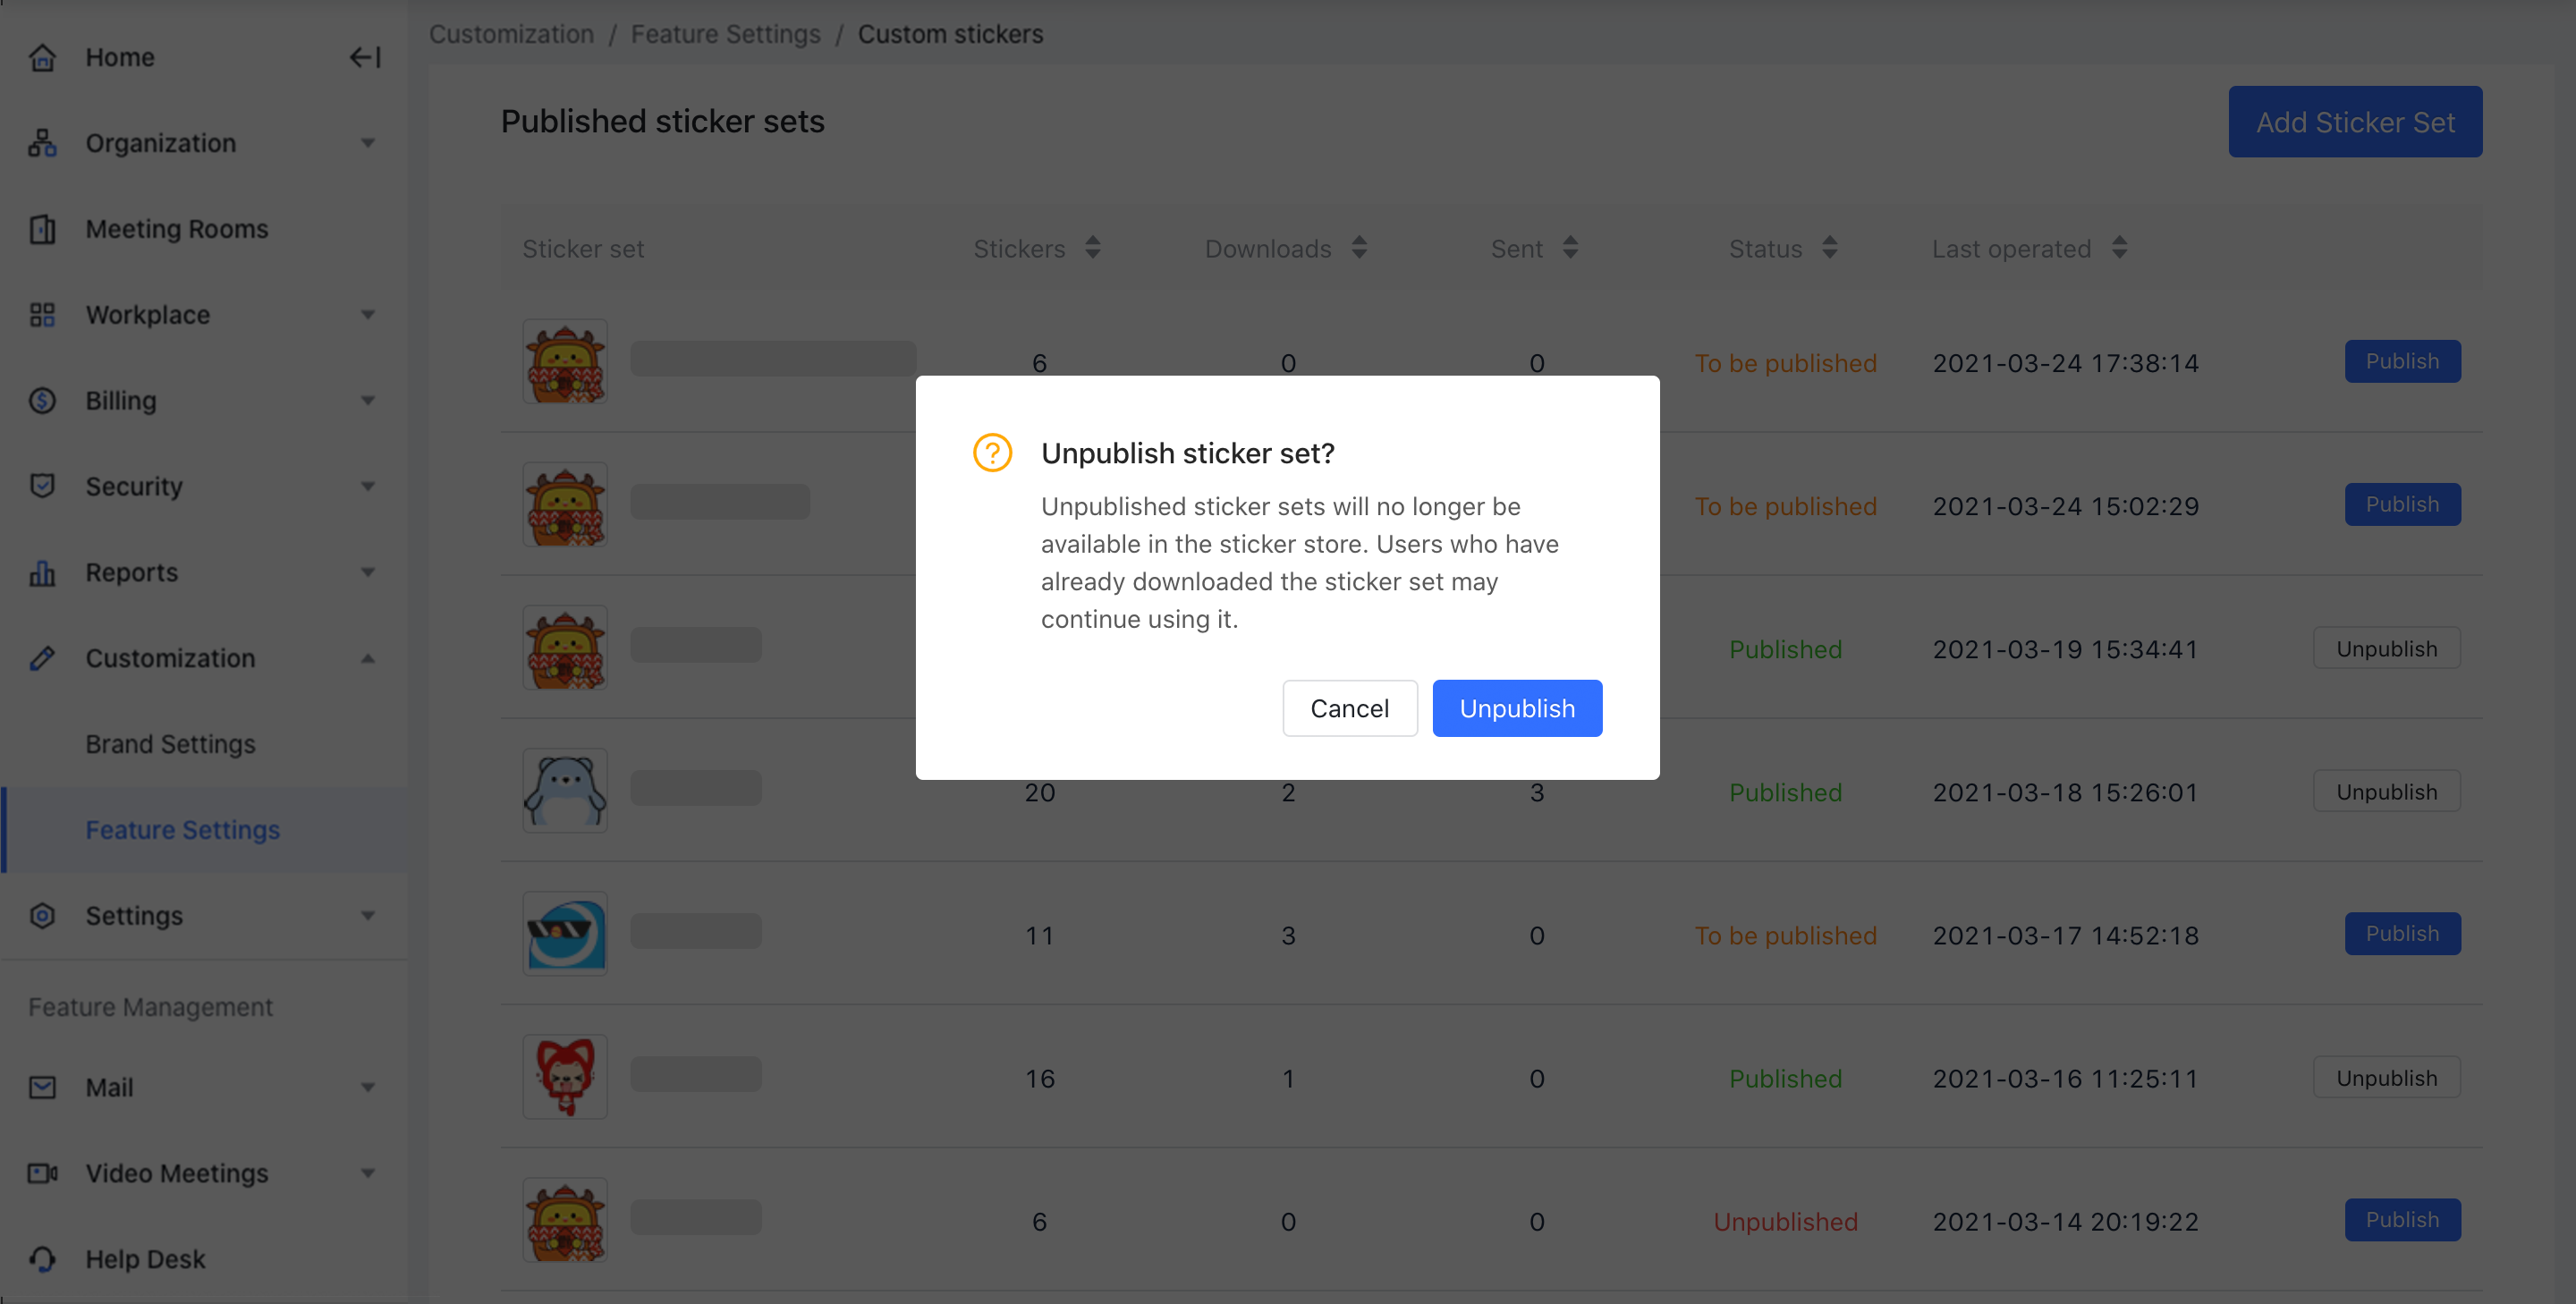The image size is (2576, 1304).
Task: Click the Mail envelope icon
Action: pos(42,1087)
